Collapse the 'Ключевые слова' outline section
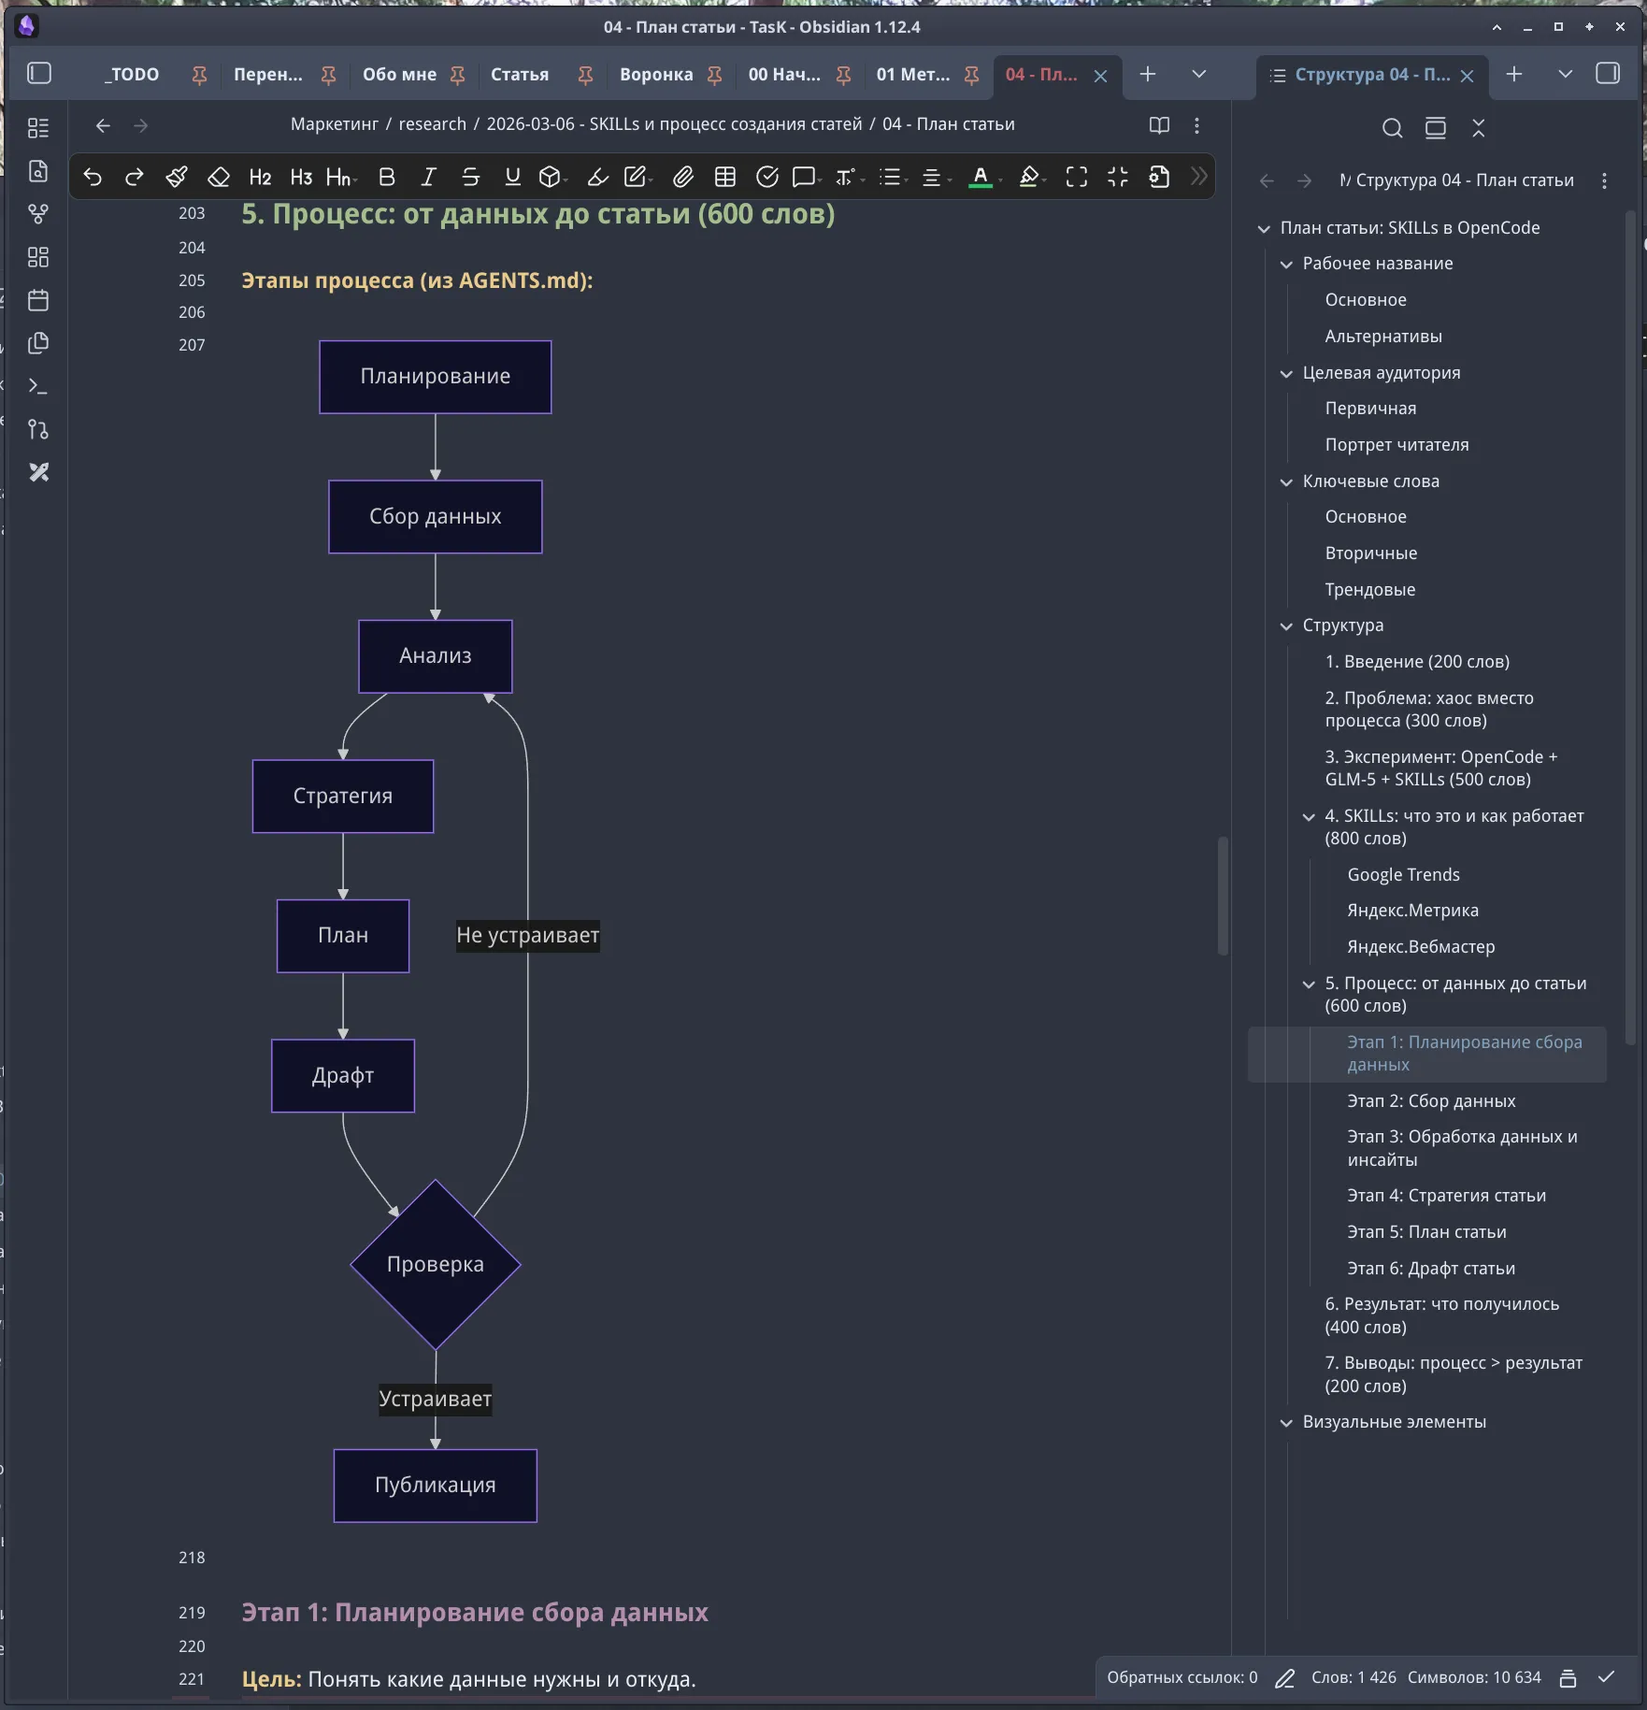Viewport: 1647px width, 1710px height. (1286, 482)
